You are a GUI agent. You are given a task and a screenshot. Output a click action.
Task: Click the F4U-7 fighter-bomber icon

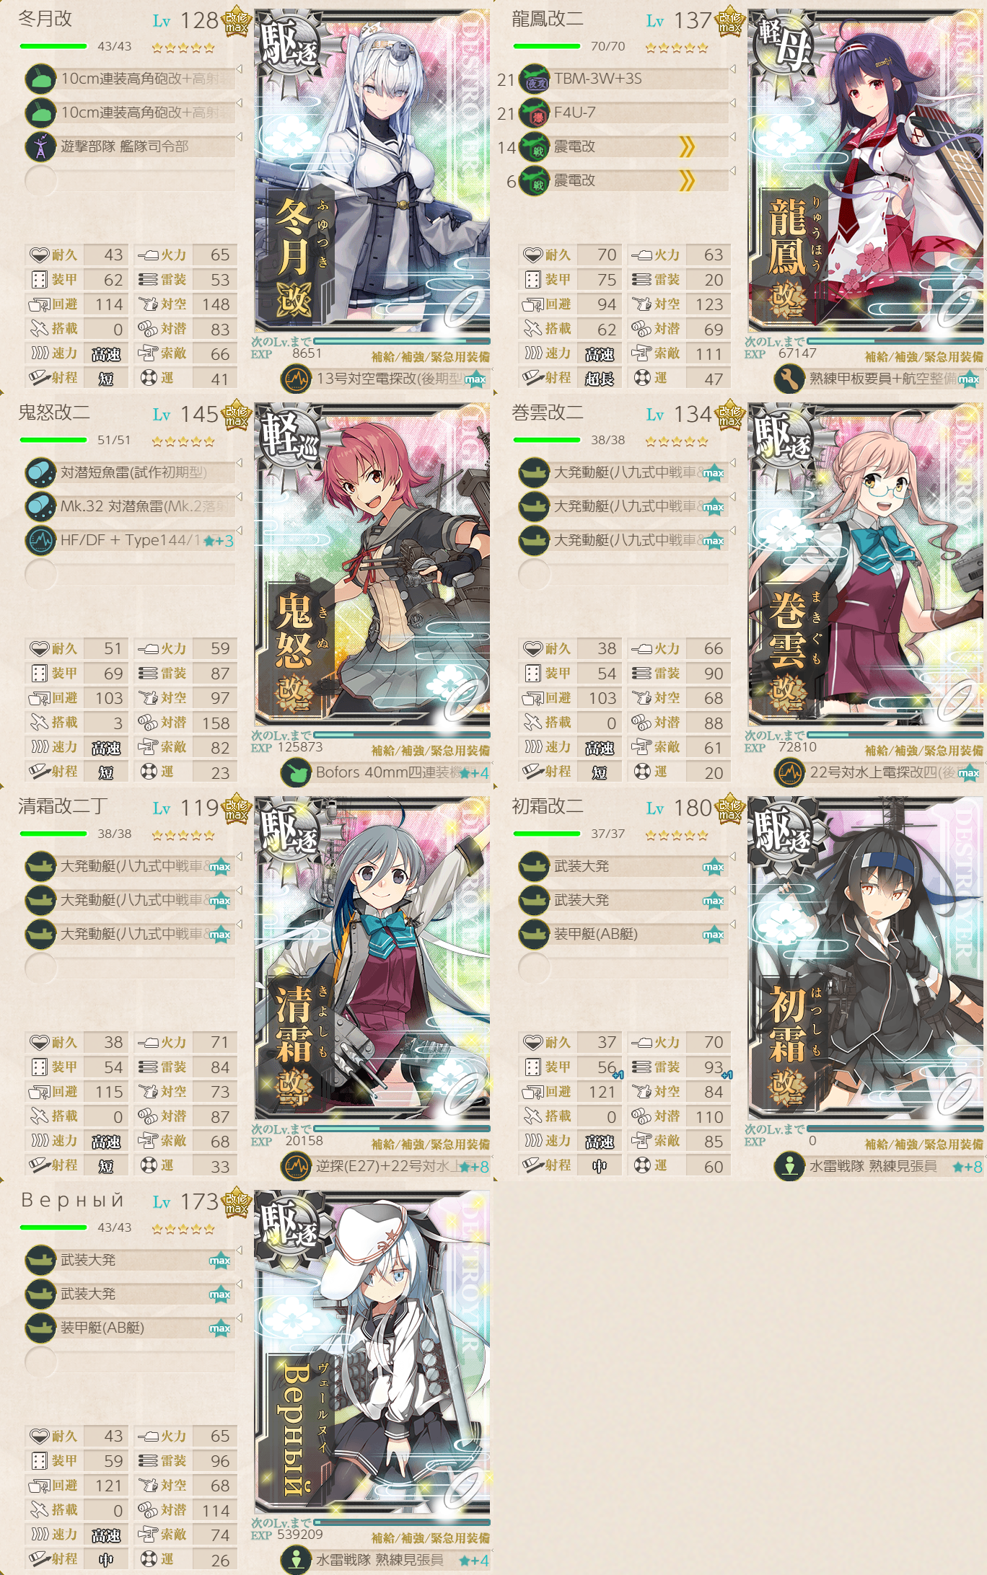coord(535,112)
